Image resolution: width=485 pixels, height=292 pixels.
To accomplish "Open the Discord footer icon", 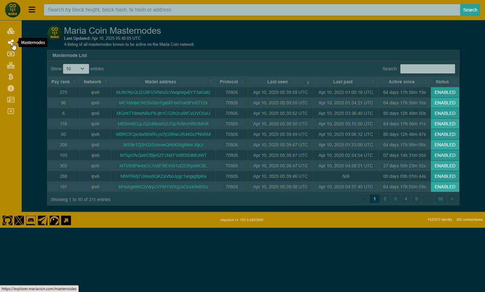I will pyautogui.click(x=31, y=220).
